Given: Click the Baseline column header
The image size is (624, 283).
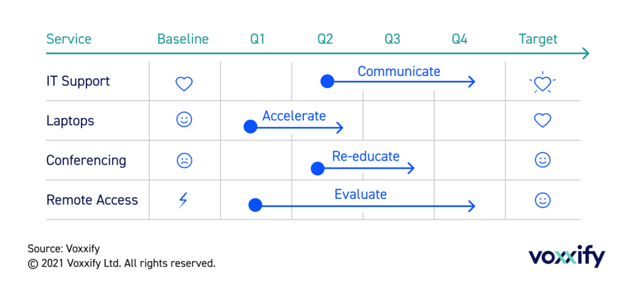Looking at the screenshot, I should point(183,40).
